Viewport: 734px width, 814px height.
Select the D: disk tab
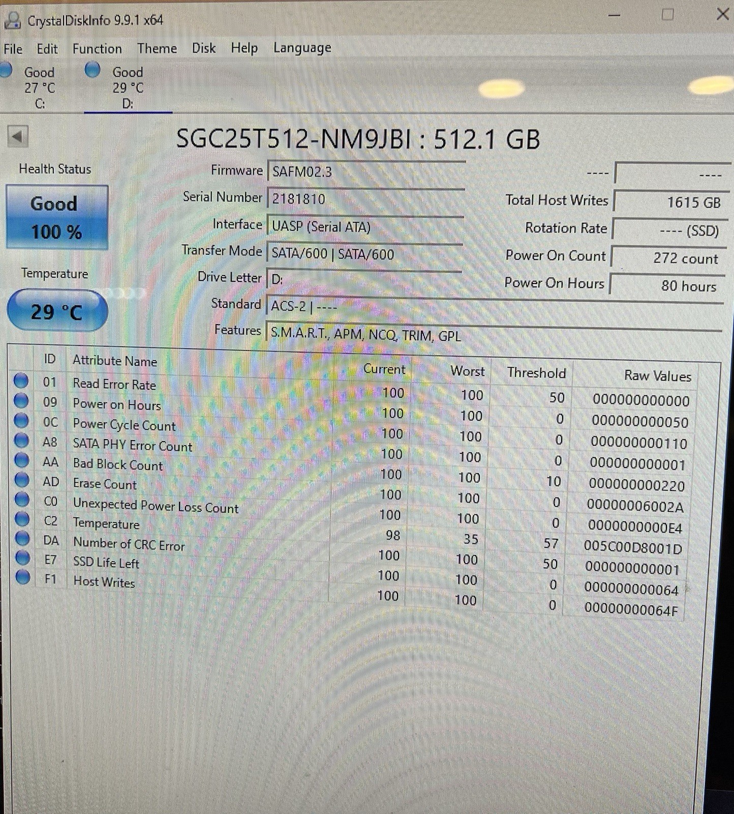(128, 87)
